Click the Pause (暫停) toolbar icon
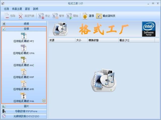This screenshot has width=161, height=120. point(55,16)
